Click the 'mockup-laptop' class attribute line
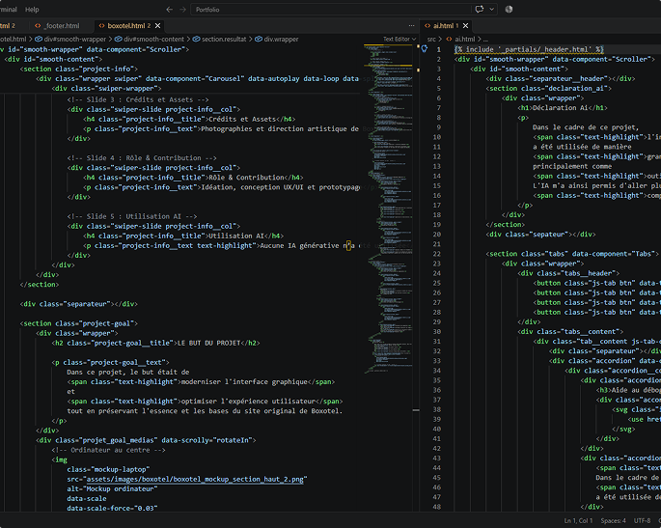Screen dimensions: 661x528 click(x=108, y=469)
